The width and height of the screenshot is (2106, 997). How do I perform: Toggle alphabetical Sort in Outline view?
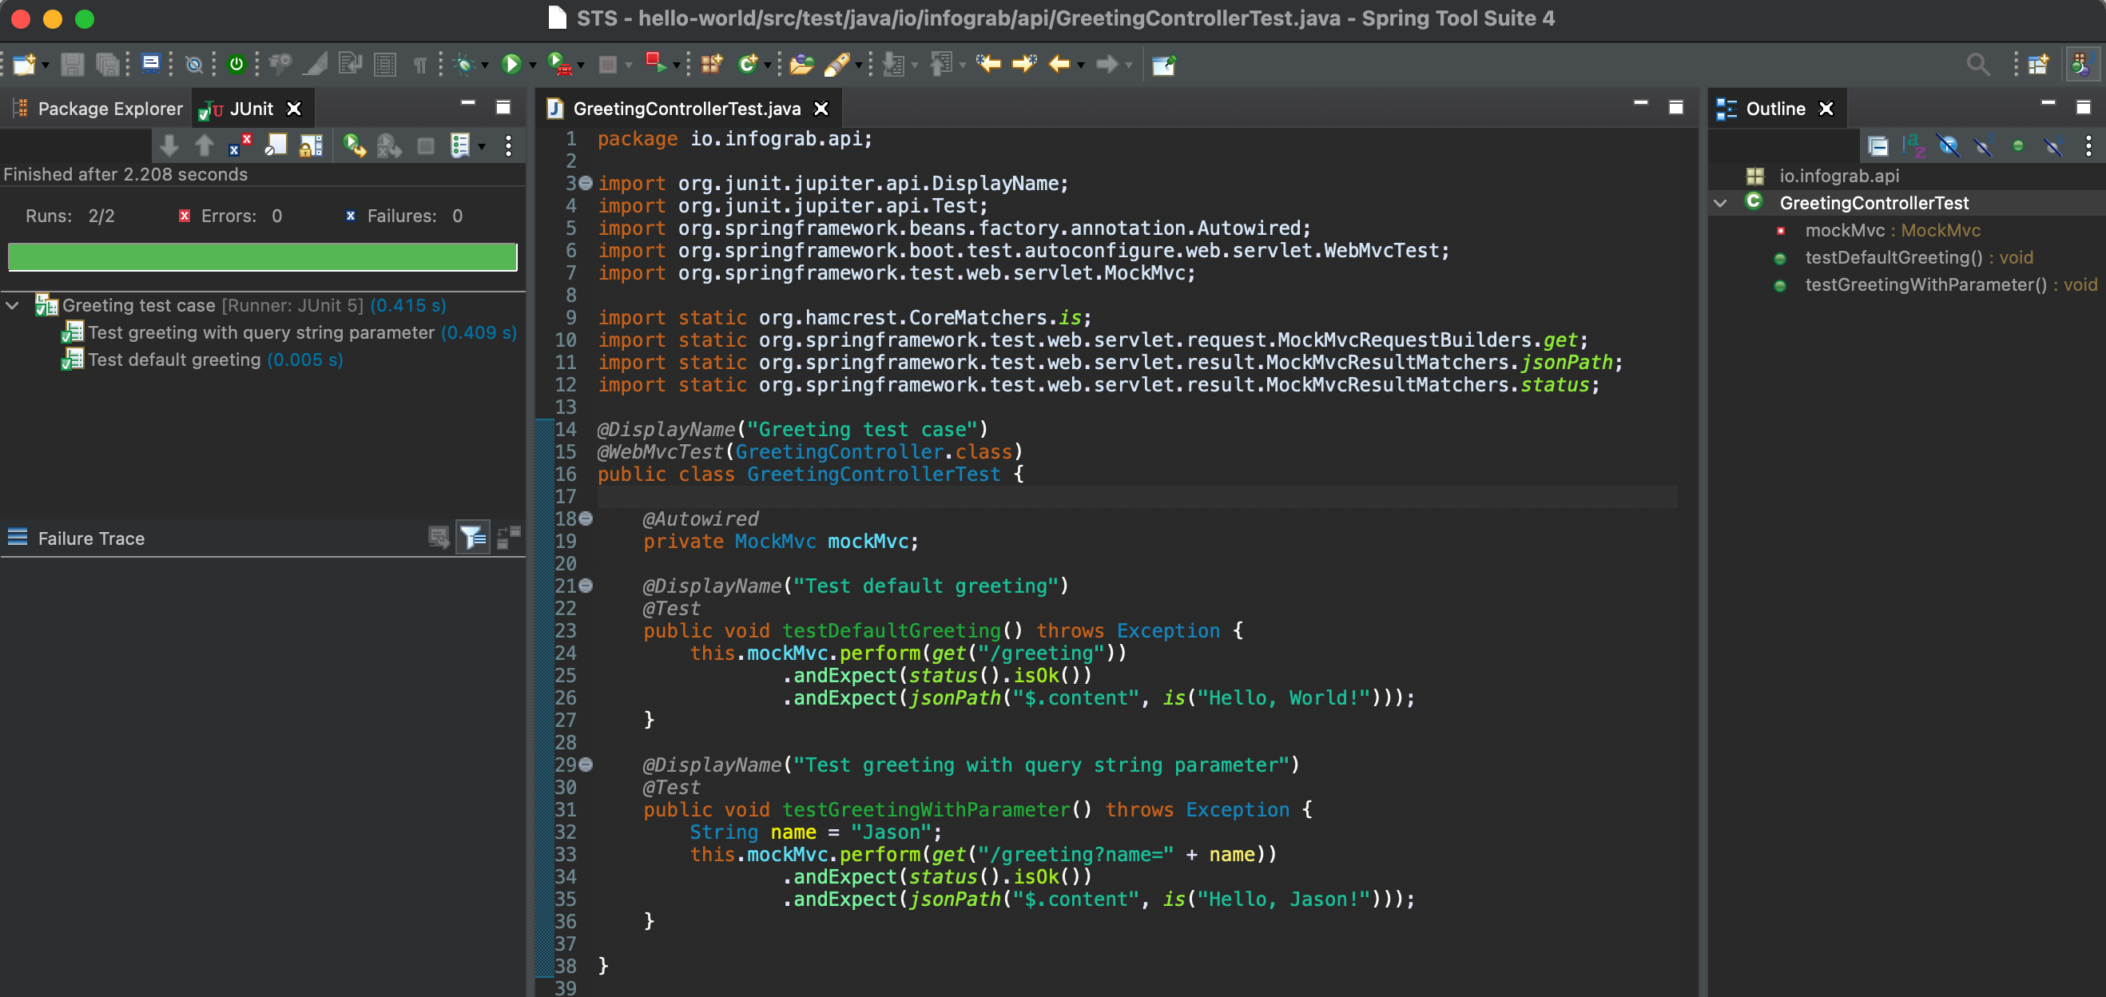tap(1913, 146)
